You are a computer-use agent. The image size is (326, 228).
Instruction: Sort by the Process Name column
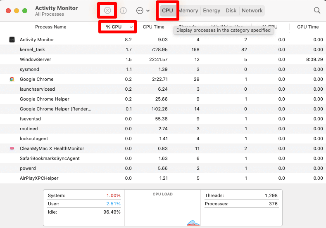[x=50, y=27]
